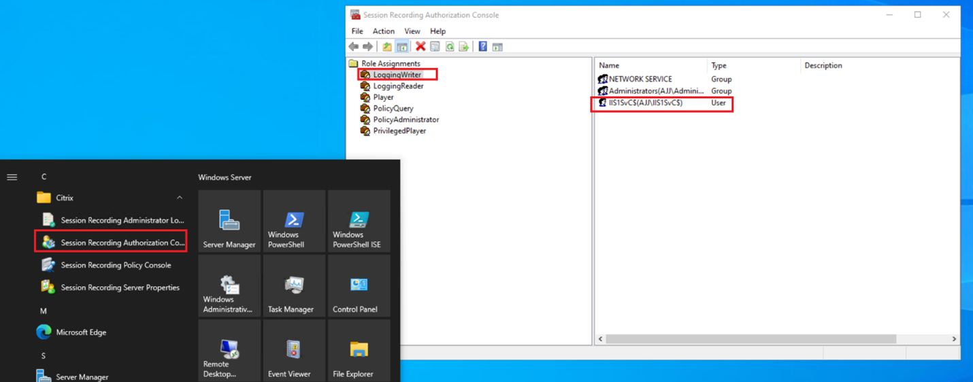Image resolution: width=973 pixels, height=382 pixels.
Task: Launch Session Recording Policy Console
Action: [x=110, y=265]
